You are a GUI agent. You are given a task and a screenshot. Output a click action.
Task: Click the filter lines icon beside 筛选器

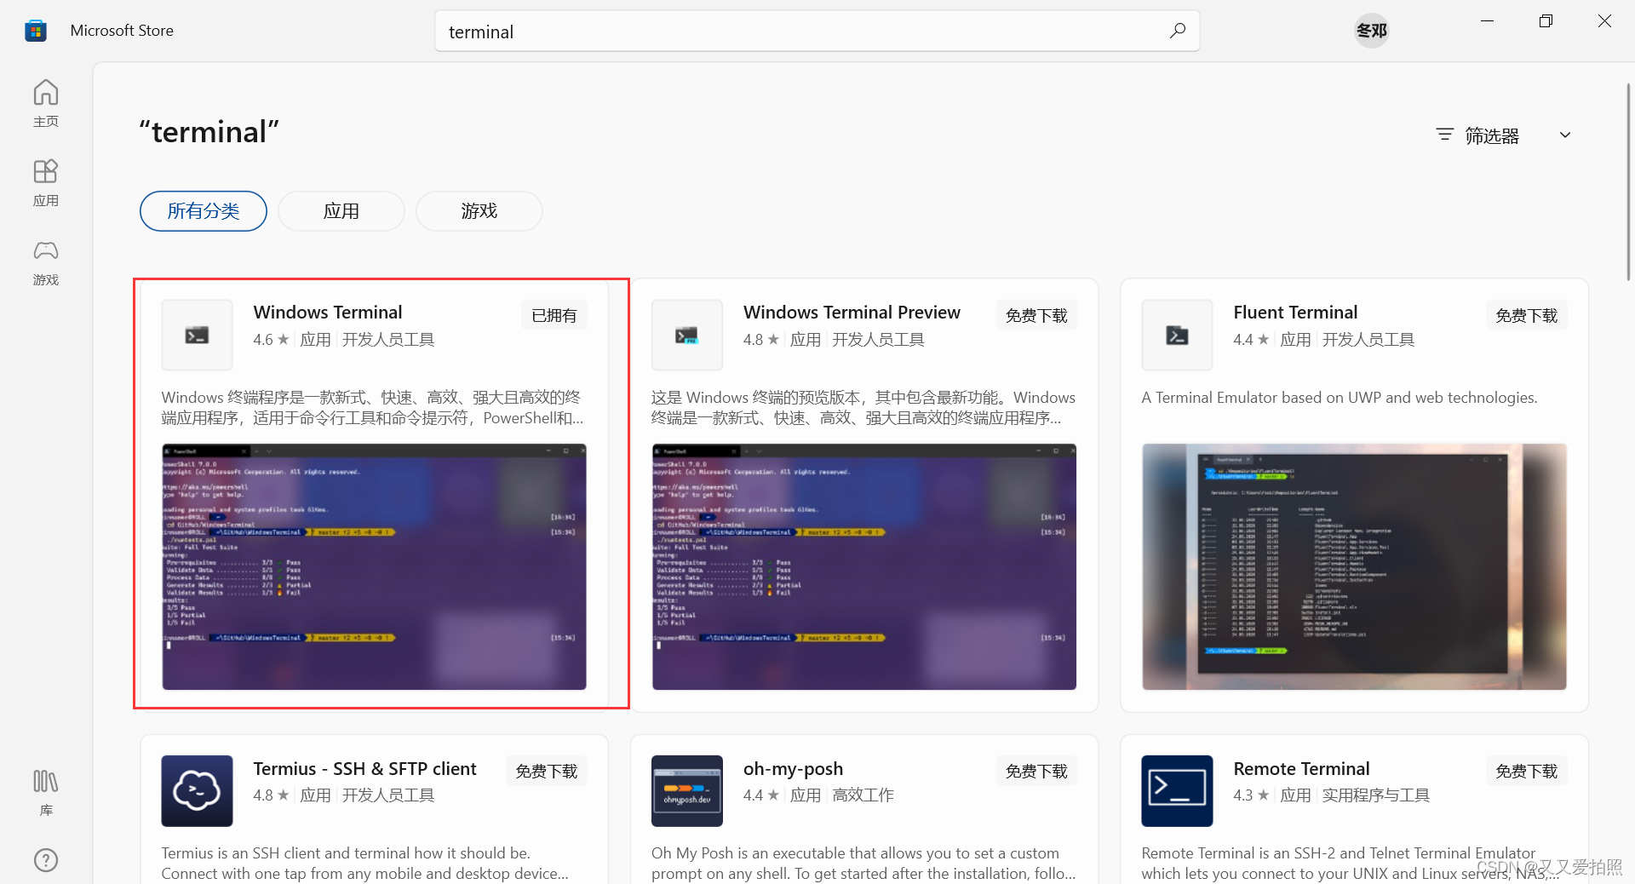(x=1444, y=135)
